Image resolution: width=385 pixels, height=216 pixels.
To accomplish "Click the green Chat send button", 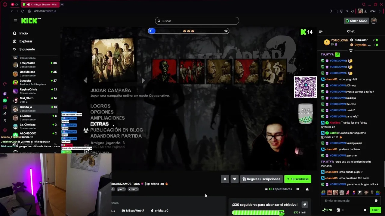I will [375, 210].
